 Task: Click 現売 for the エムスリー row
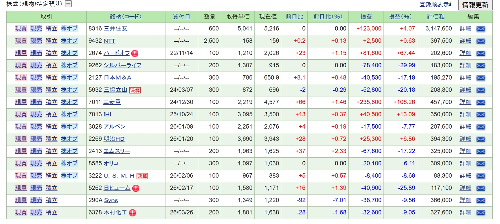coord(36,151)
